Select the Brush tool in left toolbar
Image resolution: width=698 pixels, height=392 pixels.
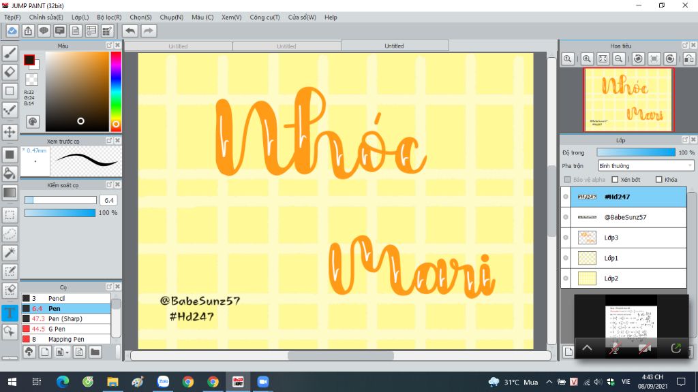[10, 53]
